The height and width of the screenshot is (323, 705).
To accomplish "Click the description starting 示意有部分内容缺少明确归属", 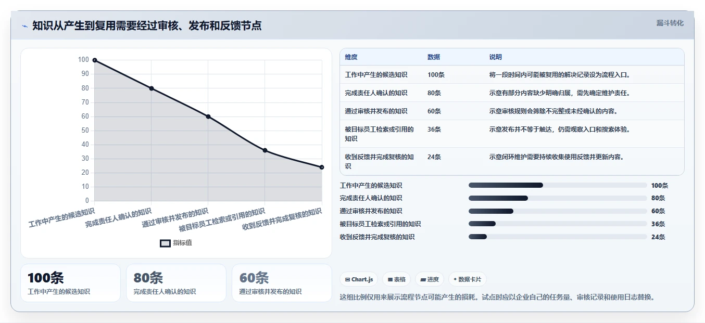I will [x=561, y=93].
